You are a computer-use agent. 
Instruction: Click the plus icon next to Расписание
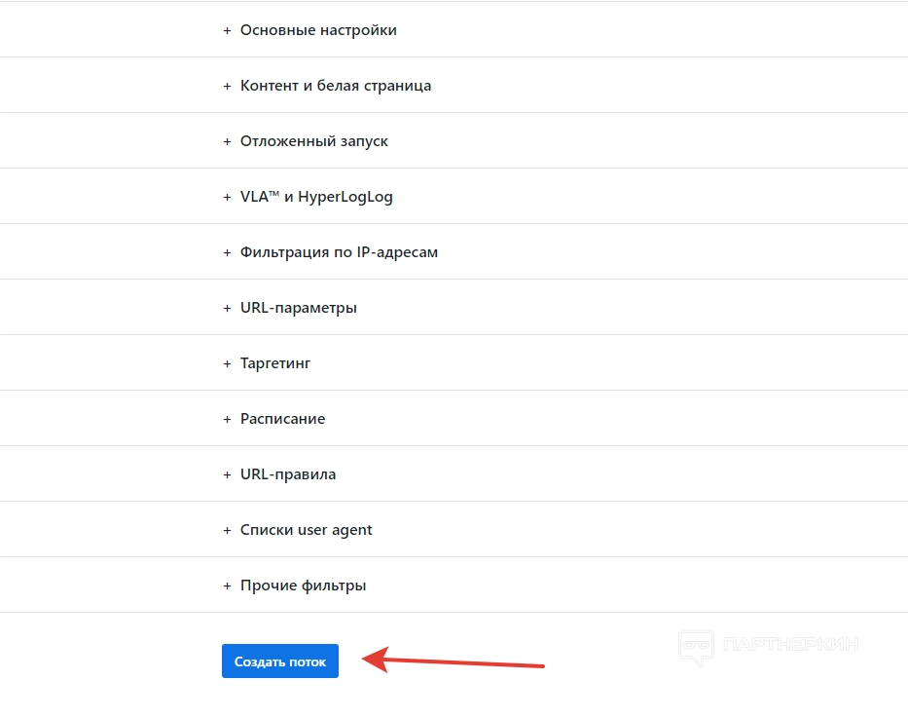tap(228, 419)
